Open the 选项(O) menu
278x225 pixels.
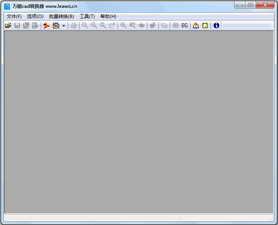[x=35, y=17]
